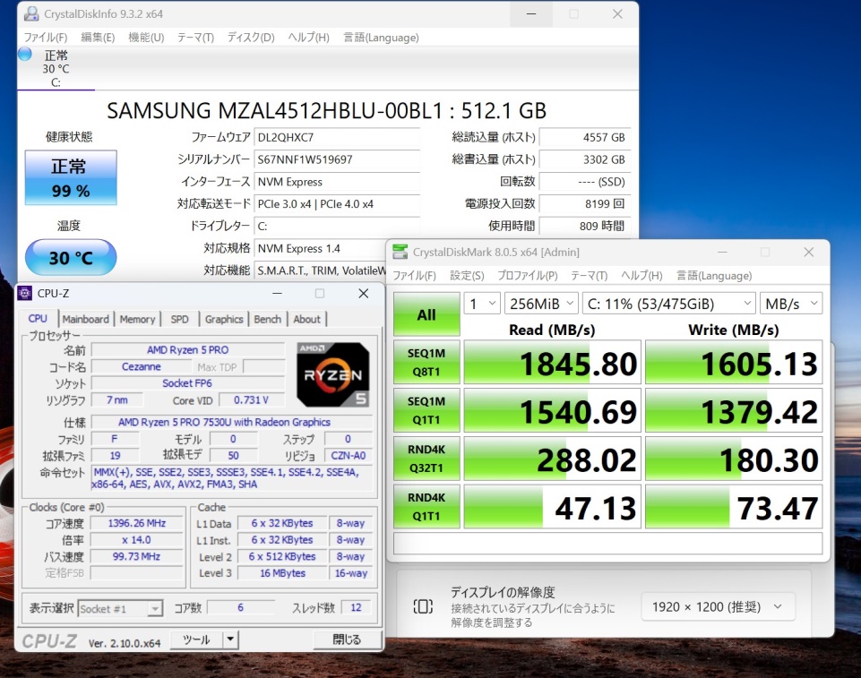Click the power-on count value 8199 回
Image resolution: width=861 pixels, height=678 pixels.
(x=585, y=203)
